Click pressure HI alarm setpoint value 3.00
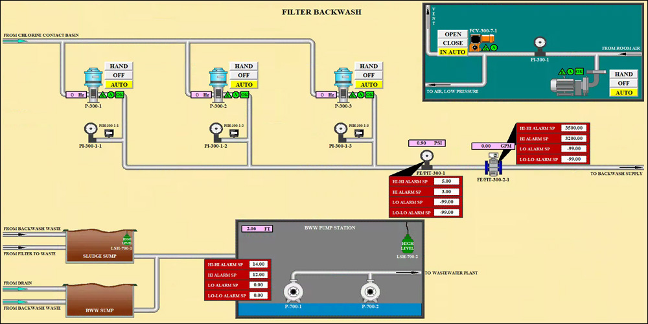This screenshot has height=324, width=648. [x=446, y=192]
